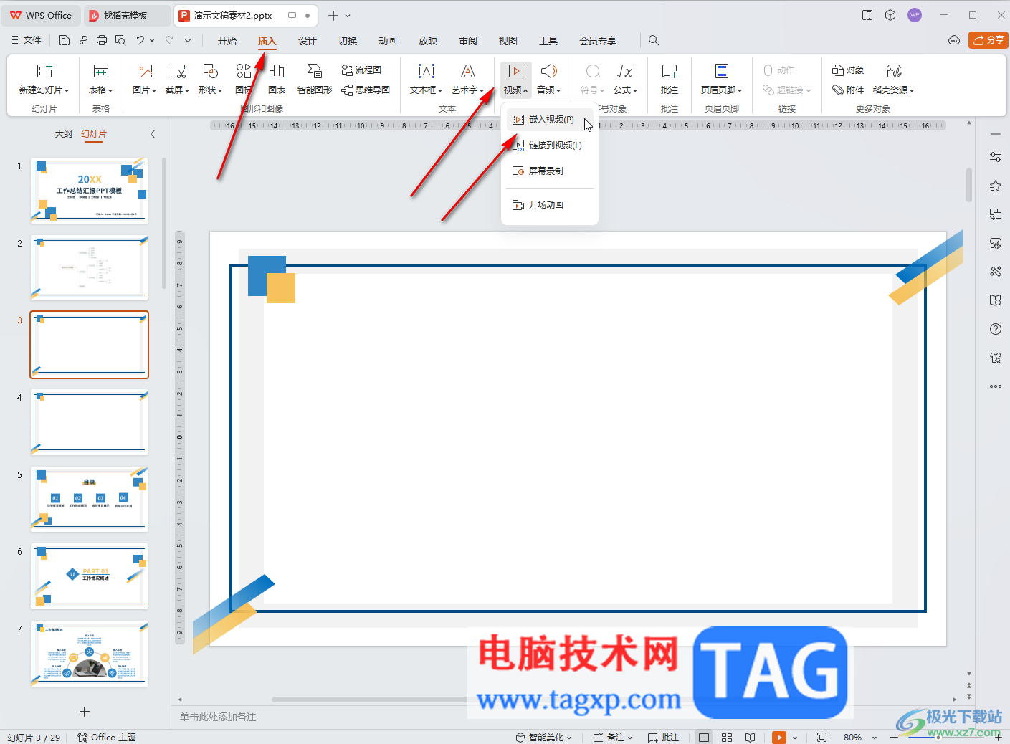The width and height of the screenshot is (1010, 744).
Task: Click the user avatar icon in title bar
Action: click(915, 15)
